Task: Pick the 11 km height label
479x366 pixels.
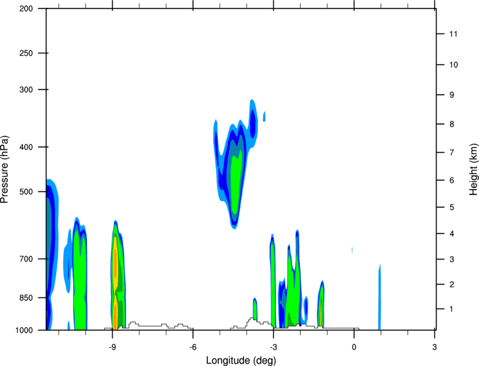Action: pos(453,34)
